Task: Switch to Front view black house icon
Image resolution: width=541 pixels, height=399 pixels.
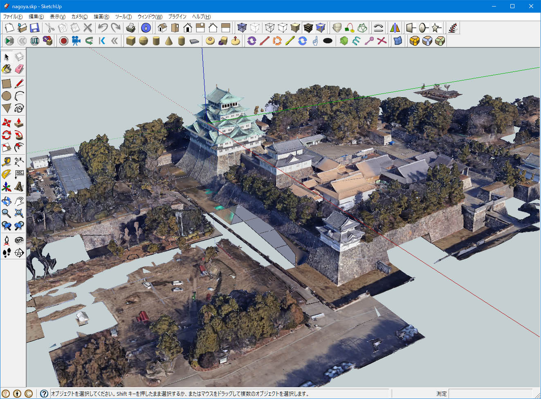Action: point(188,28)
